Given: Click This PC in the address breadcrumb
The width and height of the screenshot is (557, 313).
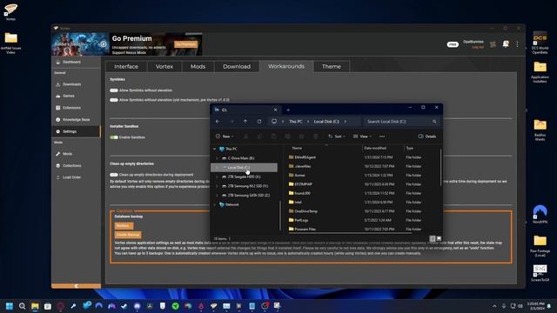Looking at the screenshot, I should click(296, 122).
